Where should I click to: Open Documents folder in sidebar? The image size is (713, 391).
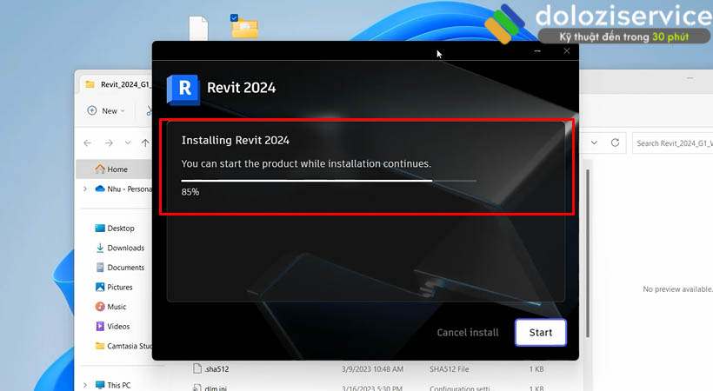[120, 268]
